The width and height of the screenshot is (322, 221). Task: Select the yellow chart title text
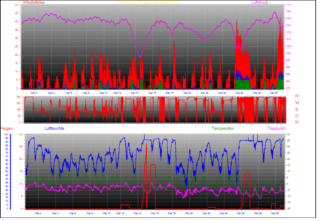point(147,3)
